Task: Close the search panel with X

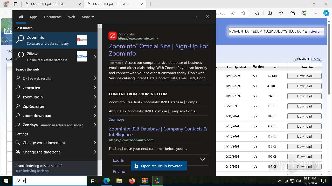Action: click(x=208, y=17)
